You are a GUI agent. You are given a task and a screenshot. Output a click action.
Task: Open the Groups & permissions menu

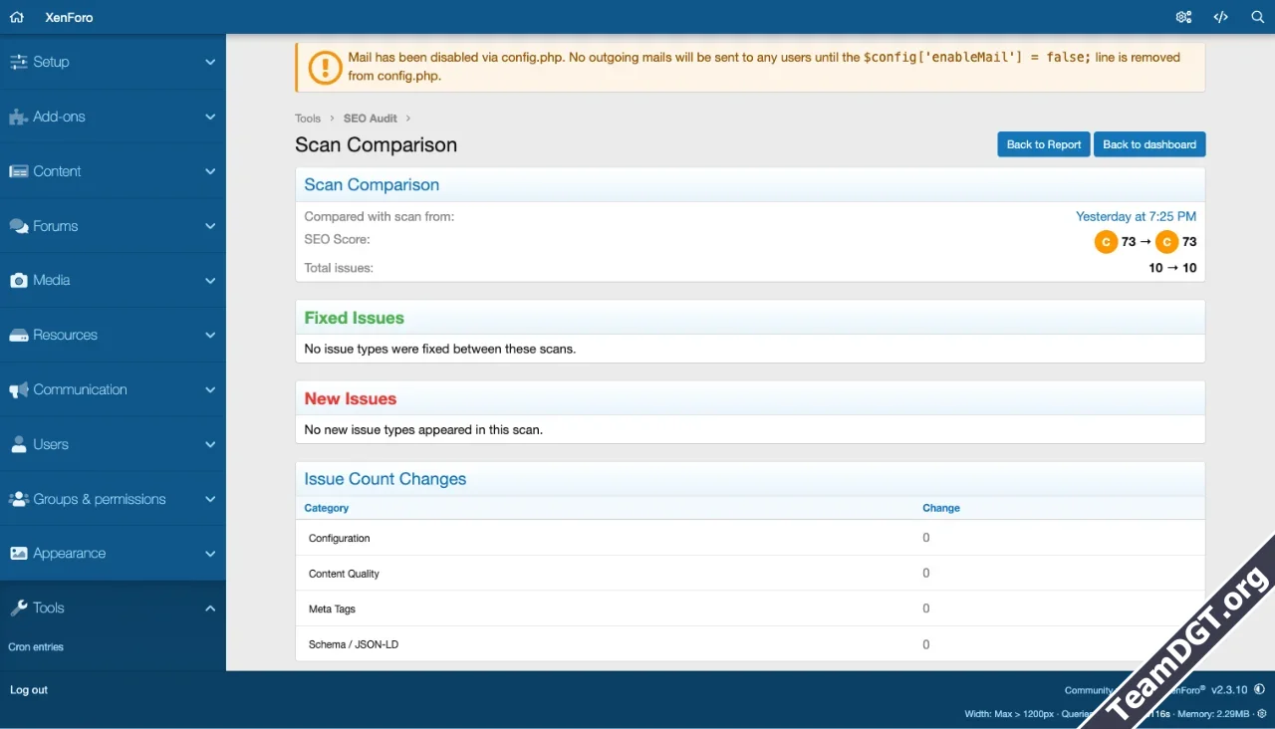point(99,499)
